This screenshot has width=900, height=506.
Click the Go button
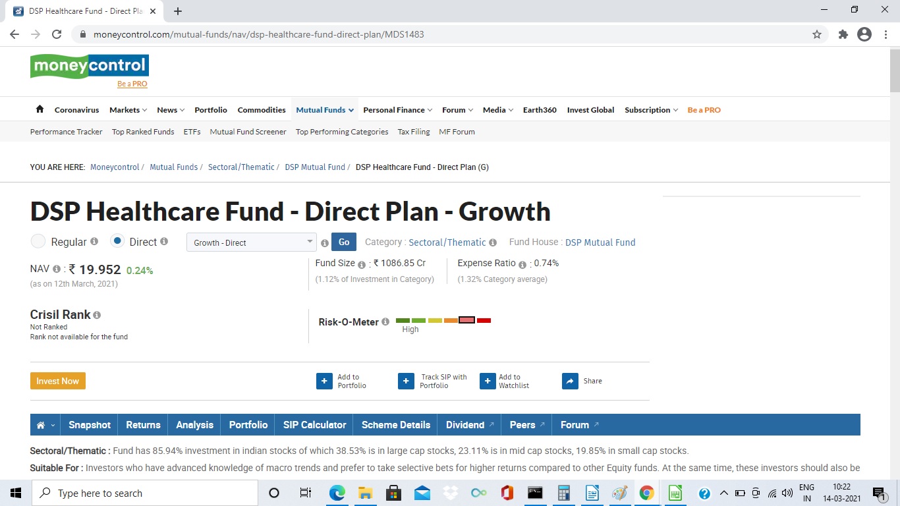[x=344, y=242]
